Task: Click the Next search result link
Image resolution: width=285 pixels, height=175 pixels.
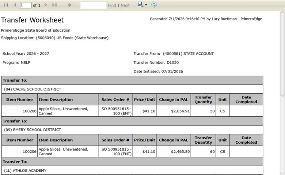Action: click(125, 5)
